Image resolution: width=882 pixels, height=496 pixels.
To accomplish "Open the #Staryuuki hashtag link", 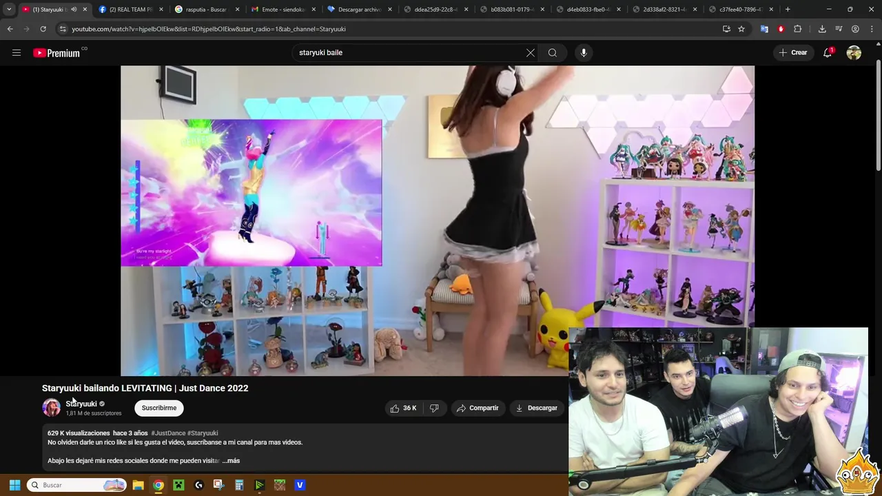I will pyautogui.click(x=203, y=433).
